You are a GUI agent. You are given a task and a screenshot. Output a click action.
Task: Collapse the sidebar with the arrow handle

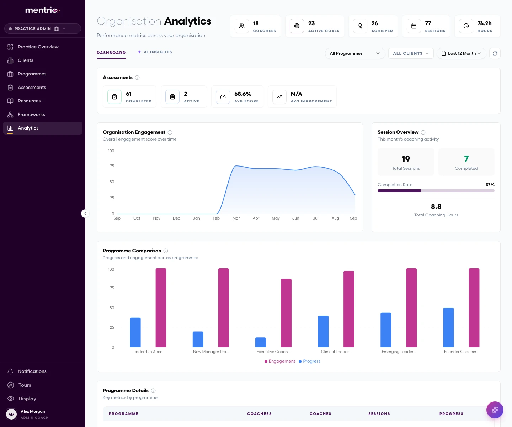85,213
